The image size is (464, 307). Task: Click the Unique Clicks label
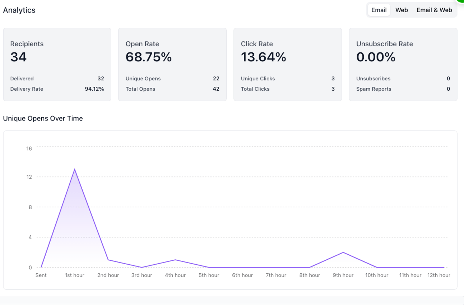pos(258,79)
